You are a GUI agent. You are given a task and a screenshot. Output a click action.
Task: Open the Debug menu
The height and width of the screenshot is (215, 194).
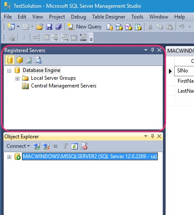pyautogui.click(x=78, y=17)
